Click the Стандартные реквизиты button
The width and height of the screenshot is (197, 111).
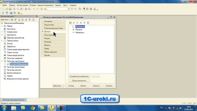[x=79, y=76]
